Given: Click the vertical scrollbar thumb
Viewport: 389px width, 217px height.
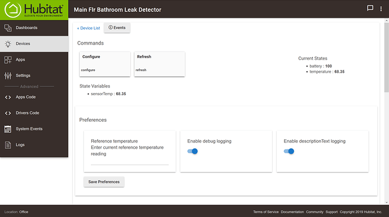Looking at the screenshot, I should [x=387, y=57].
